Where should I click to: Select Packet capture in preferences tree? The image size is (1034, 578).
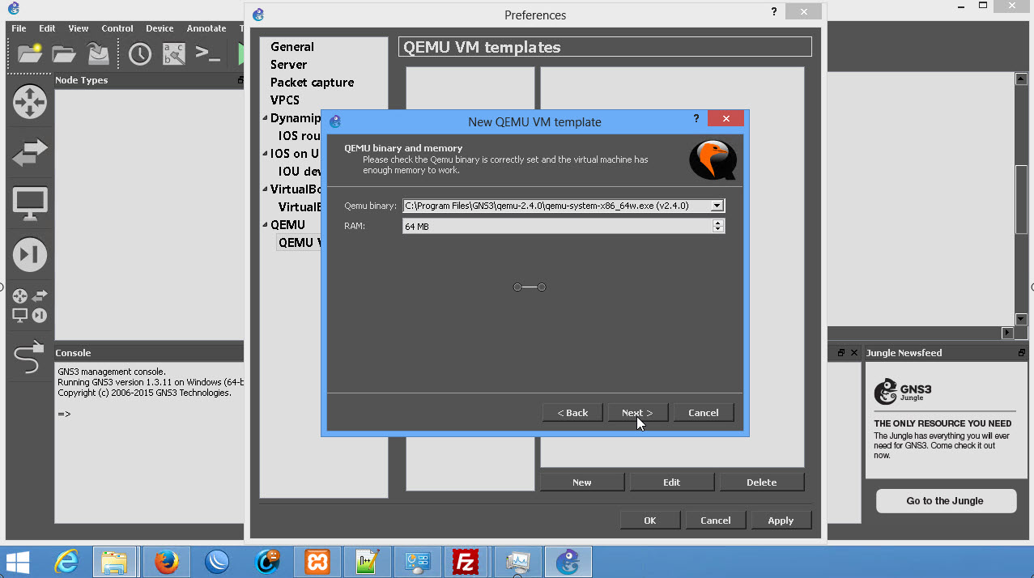point(313,83)
